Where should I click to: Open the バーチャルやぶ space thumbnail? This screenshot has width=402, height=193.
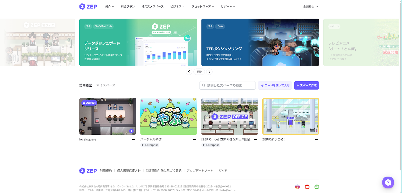pos(169,116)
